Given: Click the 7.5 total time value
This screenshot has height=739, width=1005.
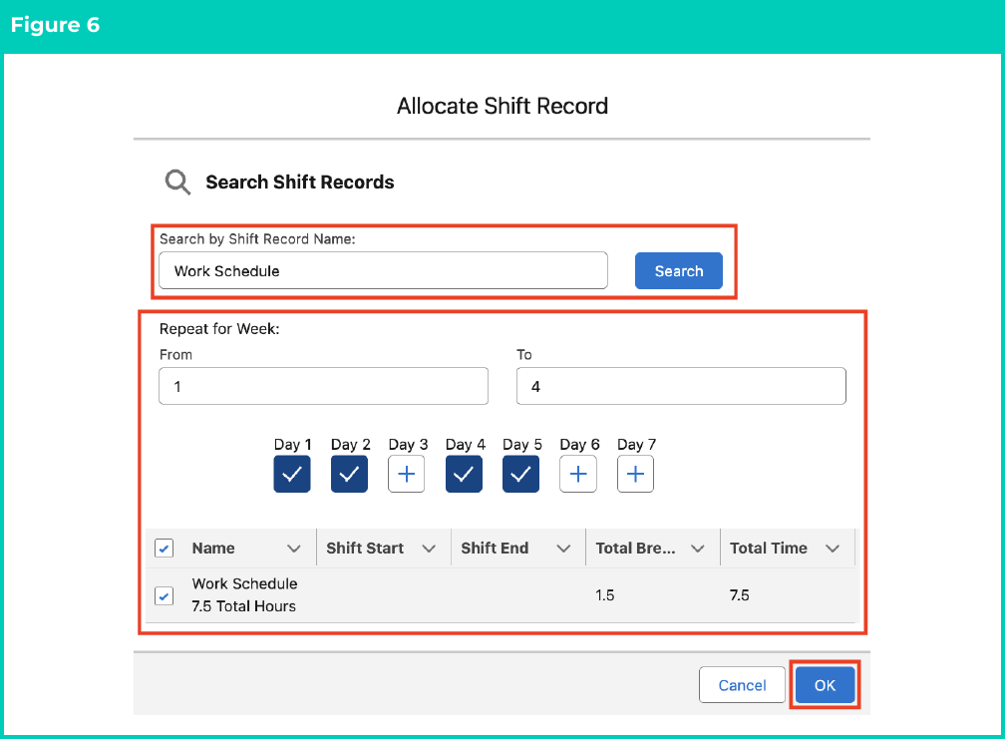Looking at the screenshot, I should pos(740,595).
